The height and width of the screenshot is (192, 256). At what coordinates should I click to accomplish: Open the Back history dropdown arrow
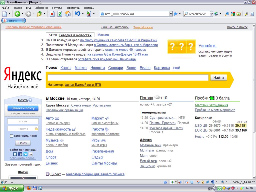(x=22, y=14)
